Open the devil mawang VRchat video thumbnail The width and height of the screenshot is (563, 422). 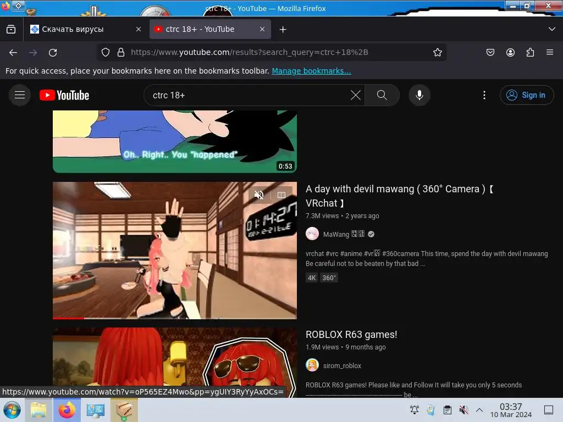(175, 250)
